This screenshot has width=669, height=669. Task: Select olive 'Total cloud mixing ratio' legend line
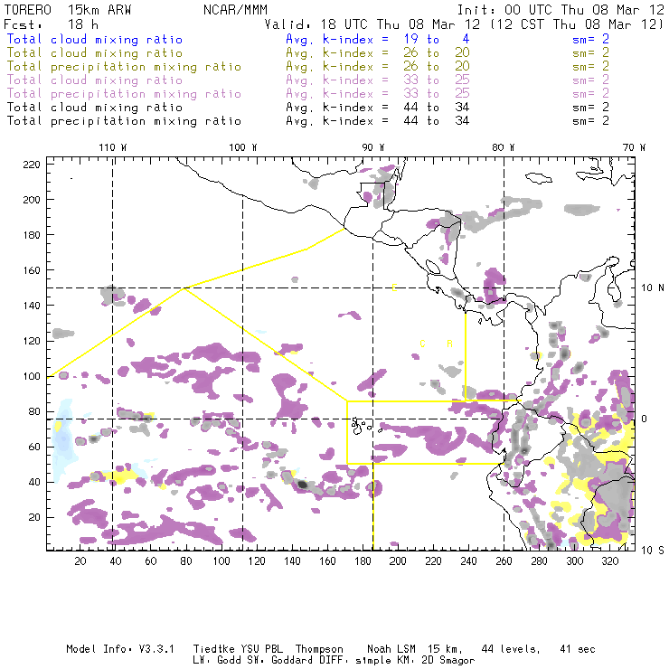(95, 53)
